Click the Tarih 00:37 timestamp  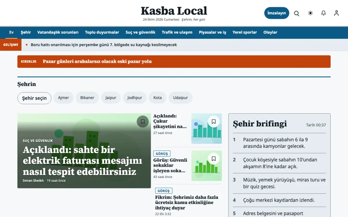point(316,125)
